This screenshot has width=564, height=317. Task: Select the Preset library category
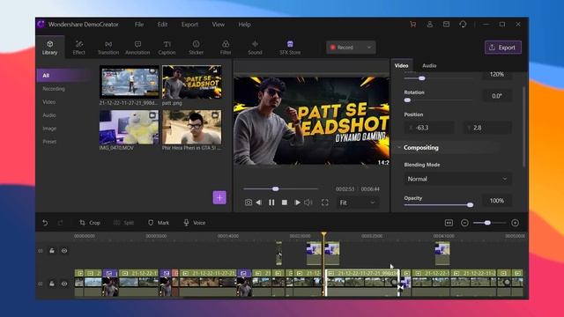coord(49,142)
